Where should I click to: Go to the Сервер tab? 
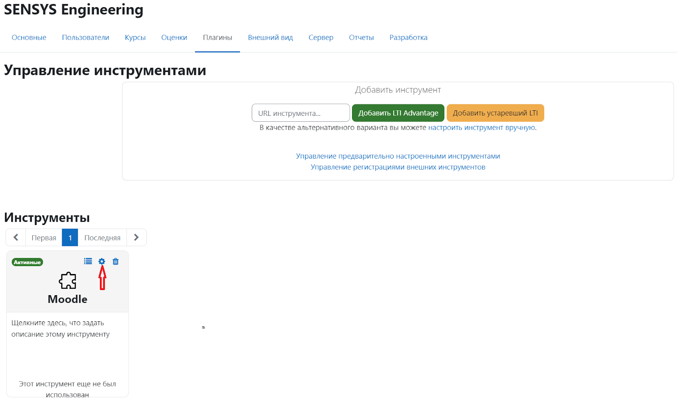[x=321, y=38]
